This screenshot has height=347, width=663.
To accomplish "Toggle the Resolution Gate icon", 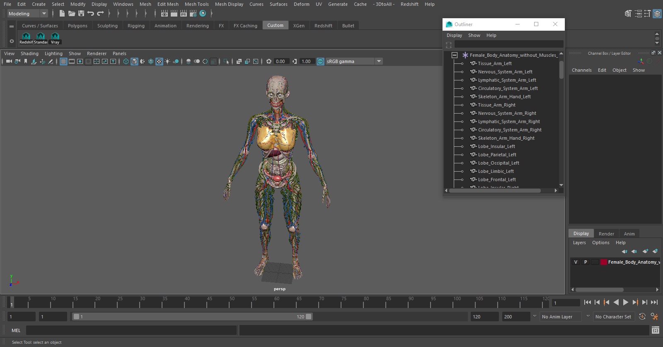I will coord(80,61).
